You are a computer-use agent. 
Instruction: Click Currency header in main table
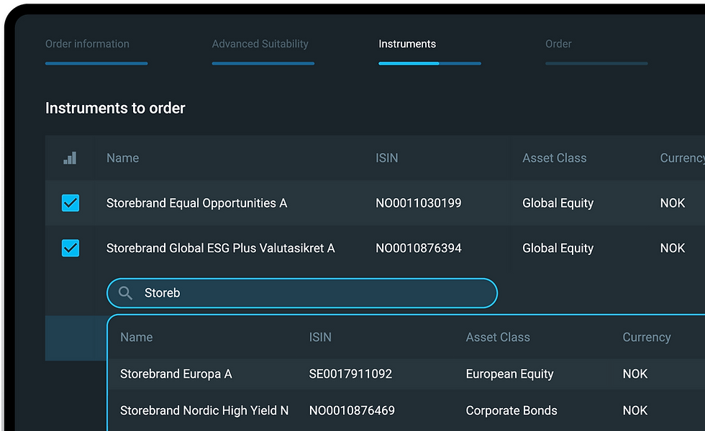pyautogui.click(x=682, y=158)
